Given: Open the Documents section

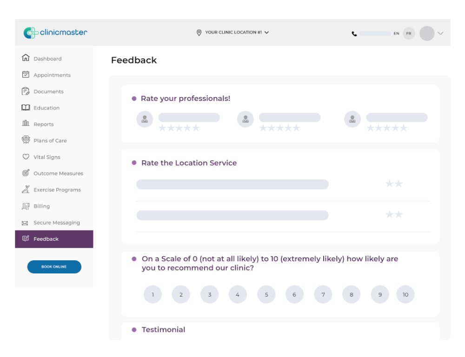Looking at the screenshot, I should [x=27, y=91].
